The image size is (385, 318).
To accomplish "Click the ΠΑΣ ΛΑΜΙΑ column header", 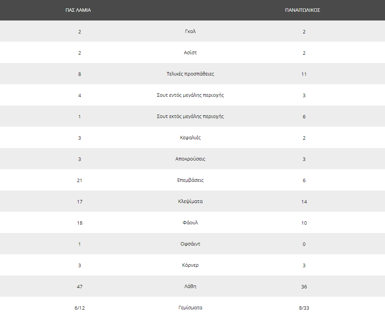I will [78, 10].
